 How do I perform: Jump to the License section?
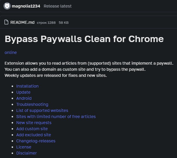[x=24, y=147]
